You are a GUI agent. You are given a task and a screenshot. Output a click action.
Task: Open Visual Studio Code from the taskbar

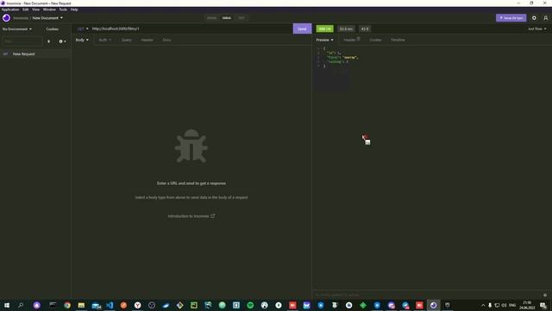pyautogui.click(x=110, y=305)
